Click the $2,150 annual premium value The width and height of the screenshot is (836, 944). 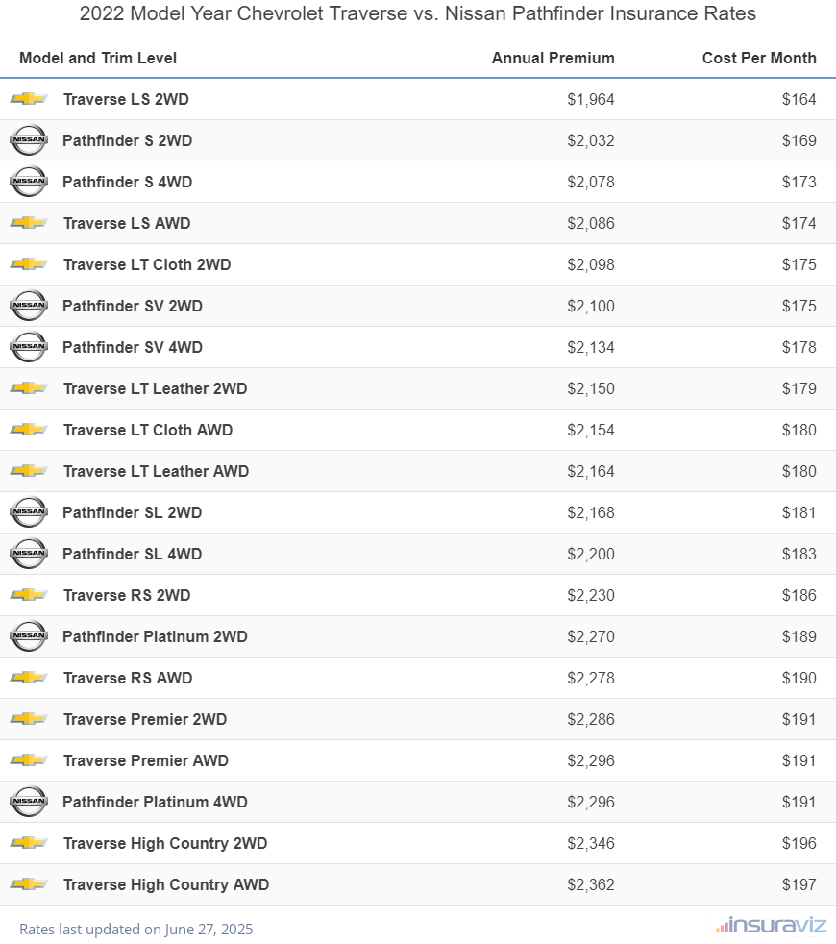point(591,389)
